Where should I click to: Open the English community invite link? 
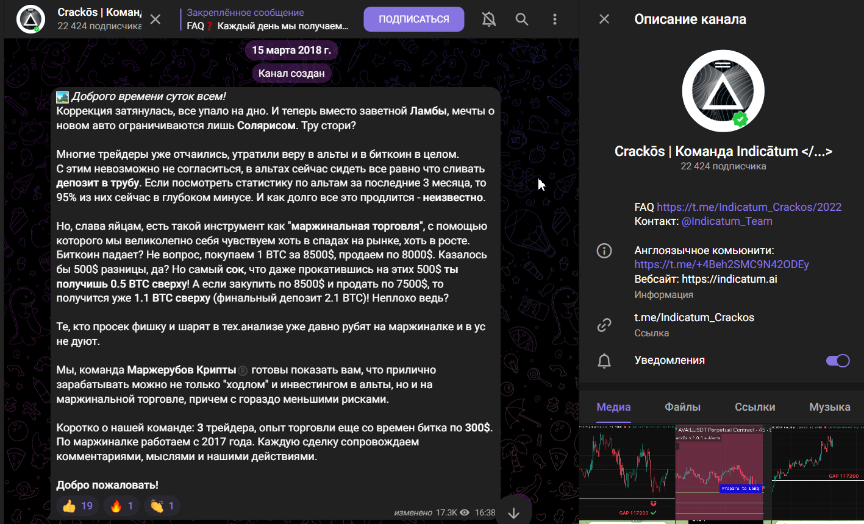tap(722, 264)
